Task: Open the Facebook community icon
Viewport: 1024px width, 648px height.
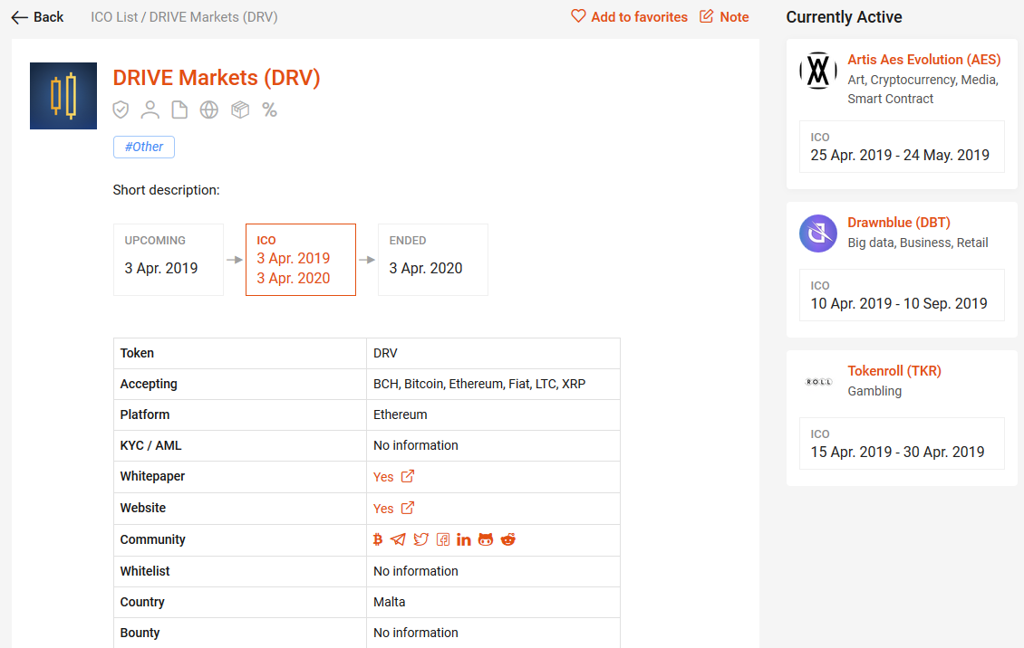Action: pos(443,539)
